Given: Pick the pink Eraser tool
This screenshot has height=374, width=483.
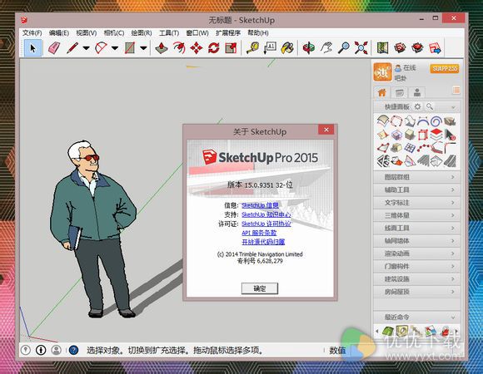Looking at the screenshot, I should coord(54,48).
